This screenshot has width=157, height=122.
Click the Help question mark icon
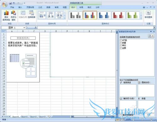pos(144,7)
